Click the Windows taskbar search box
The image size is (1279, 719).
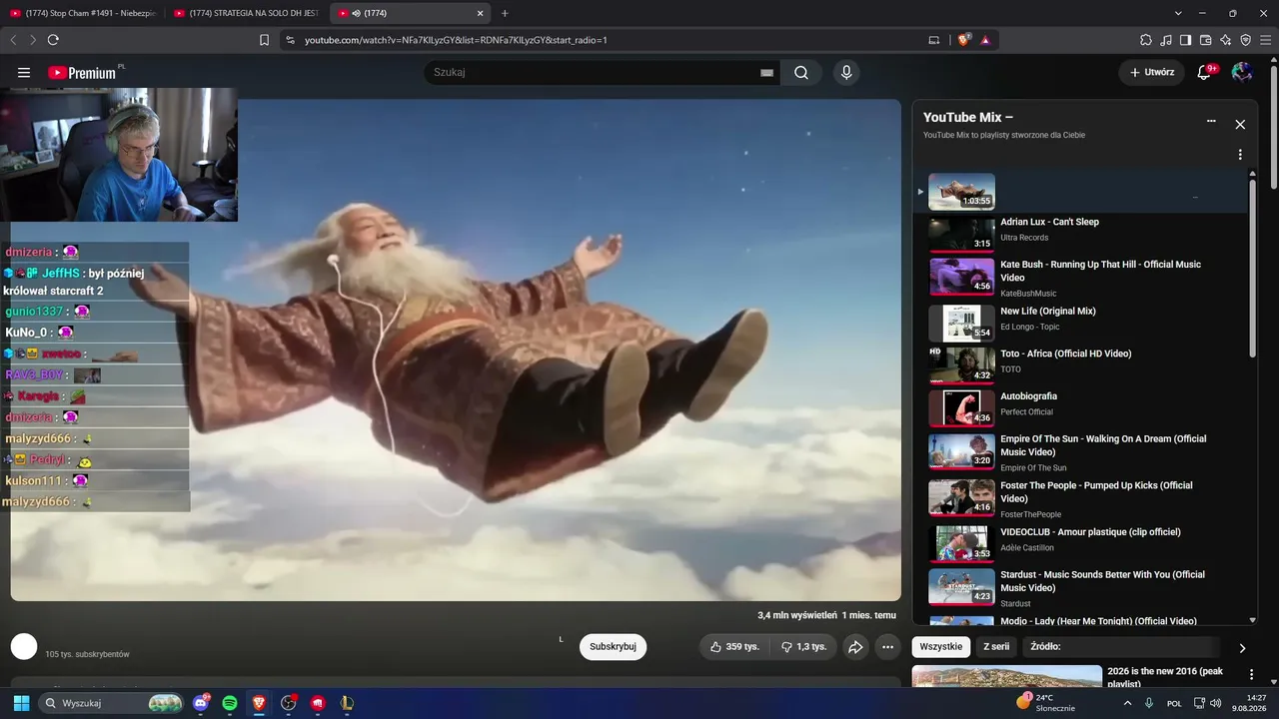point(113,703)
